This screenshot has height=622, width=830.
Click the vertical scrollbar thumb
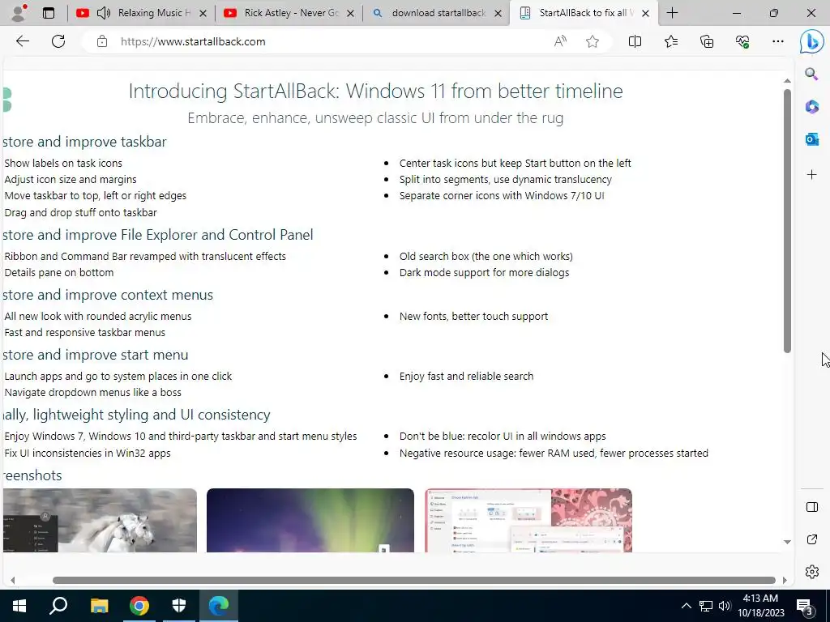(787, 221)
